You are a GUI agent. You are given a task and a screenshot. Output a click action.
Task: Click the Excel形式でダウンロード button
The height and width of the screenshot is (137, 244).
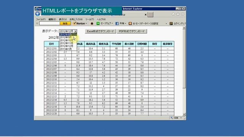point(101,31)
